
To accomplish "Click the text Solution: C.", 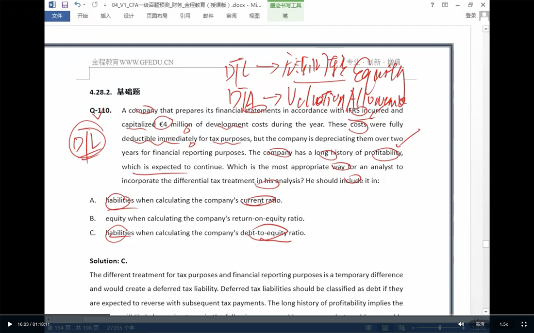I will [108, 261].
